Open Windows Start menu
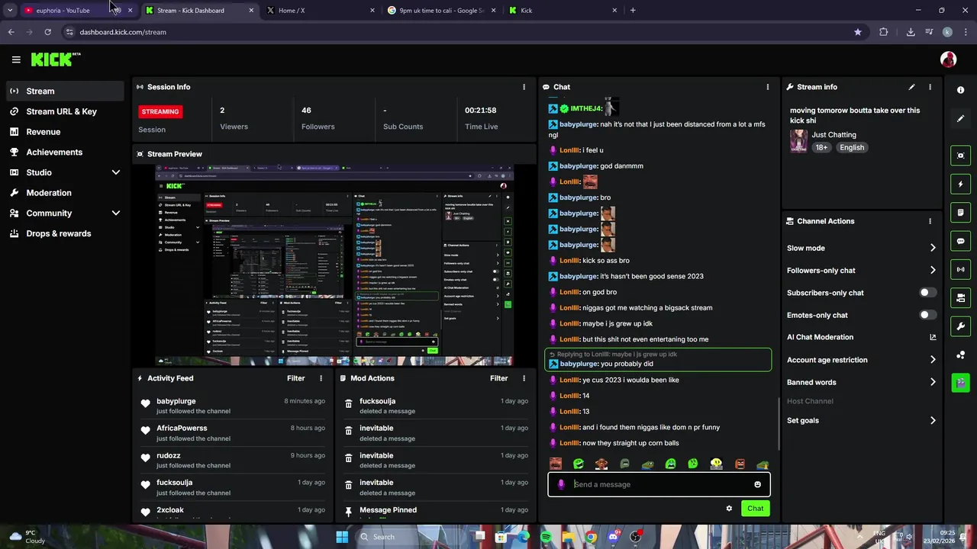977x549 pixels. (342, 537)
